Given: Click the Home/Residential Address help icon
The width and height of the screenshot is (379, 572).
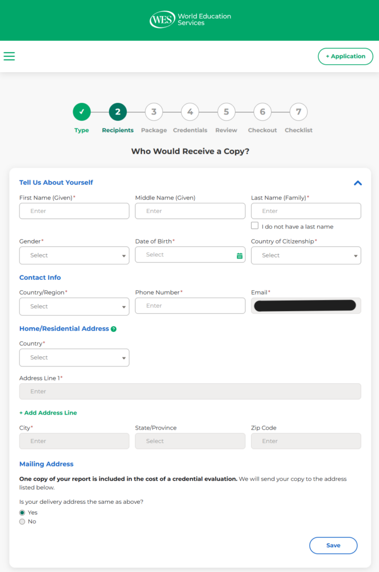Looking at the screenshot, I should [113, 329].
